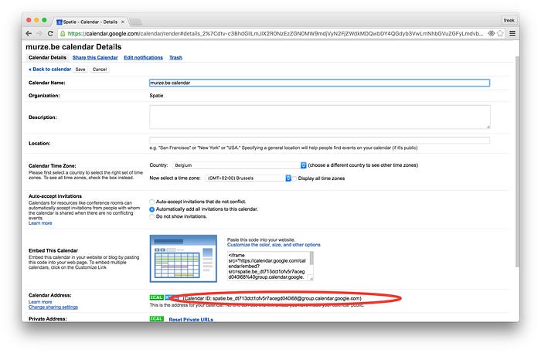Screen dimensions: 541x353
Task: Click the Back to calendar link
Action: [49, 70]
